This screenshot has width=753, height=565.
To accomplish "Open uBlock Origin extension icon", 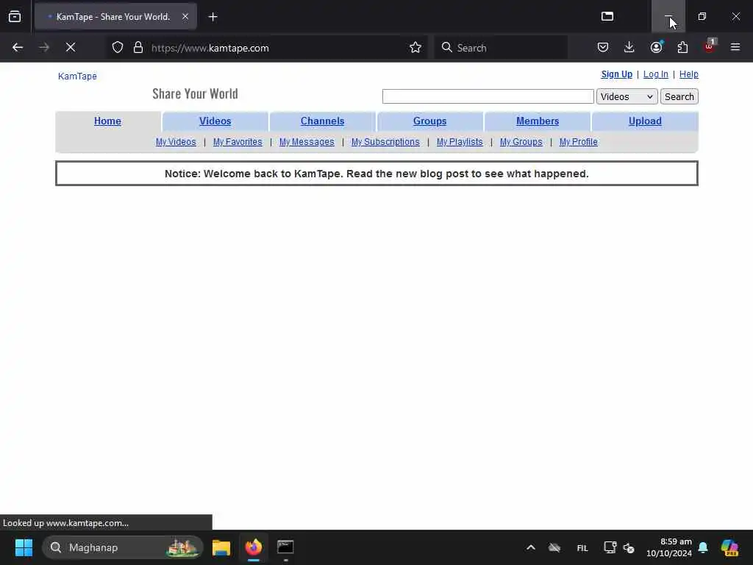I will [710, 46].
